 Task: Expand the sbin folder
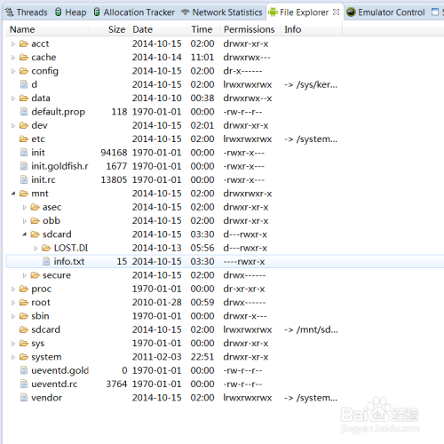click(13, 316)
